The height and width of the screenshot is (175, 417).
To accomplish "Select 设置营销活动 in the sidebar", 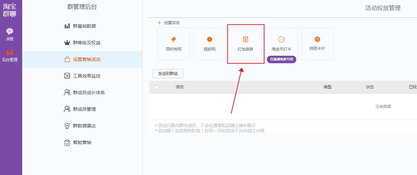I will 82,59.
